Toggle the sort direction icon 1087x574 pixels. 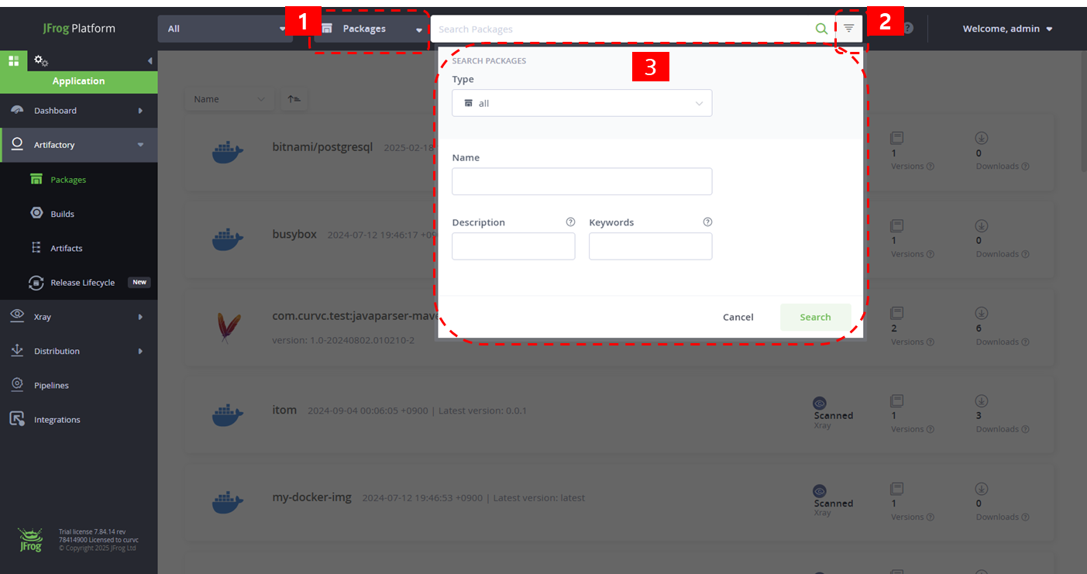(x=294, y=99)
